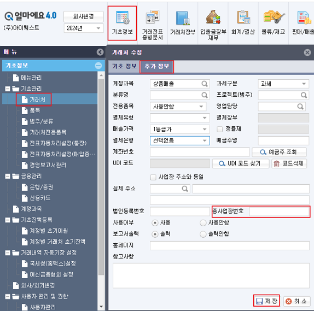Open 계정별 초기이월 in the menu tree
Image resolution: width=314 pixels, height=311 pixels.
(45, 231)
